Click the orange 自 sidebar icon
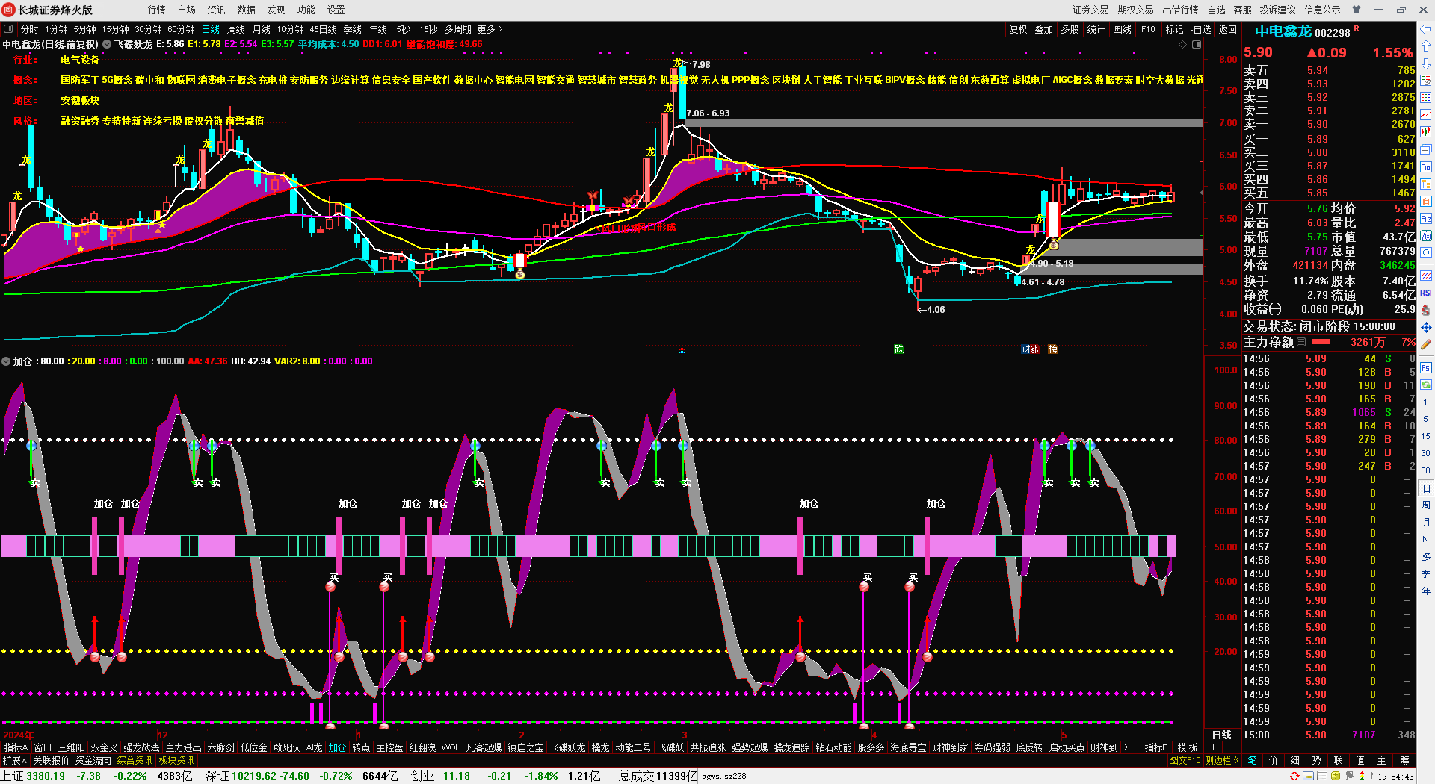Viewport: 1435px width, 784px height. (x=1426, y=202)
